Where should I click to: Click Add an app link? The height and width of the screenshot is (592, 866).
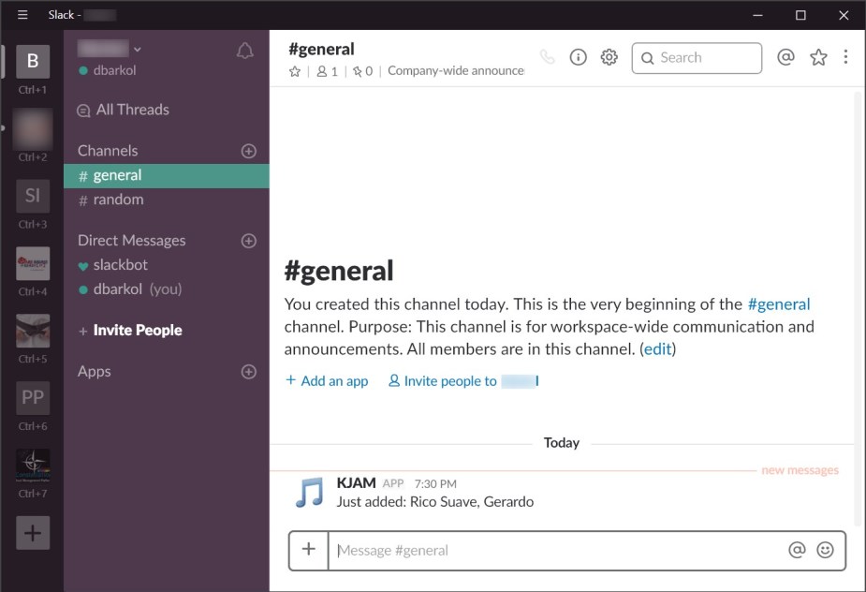(326, 380)
